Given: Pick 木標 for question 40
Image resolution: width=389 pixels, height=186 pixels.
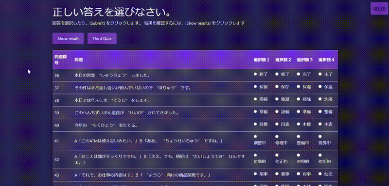Looking at the screenshot, I should (299, 124).
